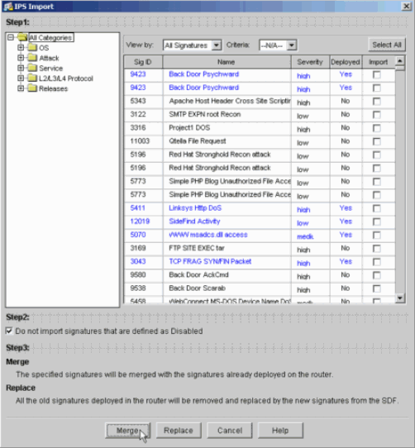Open the Criteria dropdown
Image resolution: width=415 pixels, height=448 pixels.
click(x=292, y=45)
